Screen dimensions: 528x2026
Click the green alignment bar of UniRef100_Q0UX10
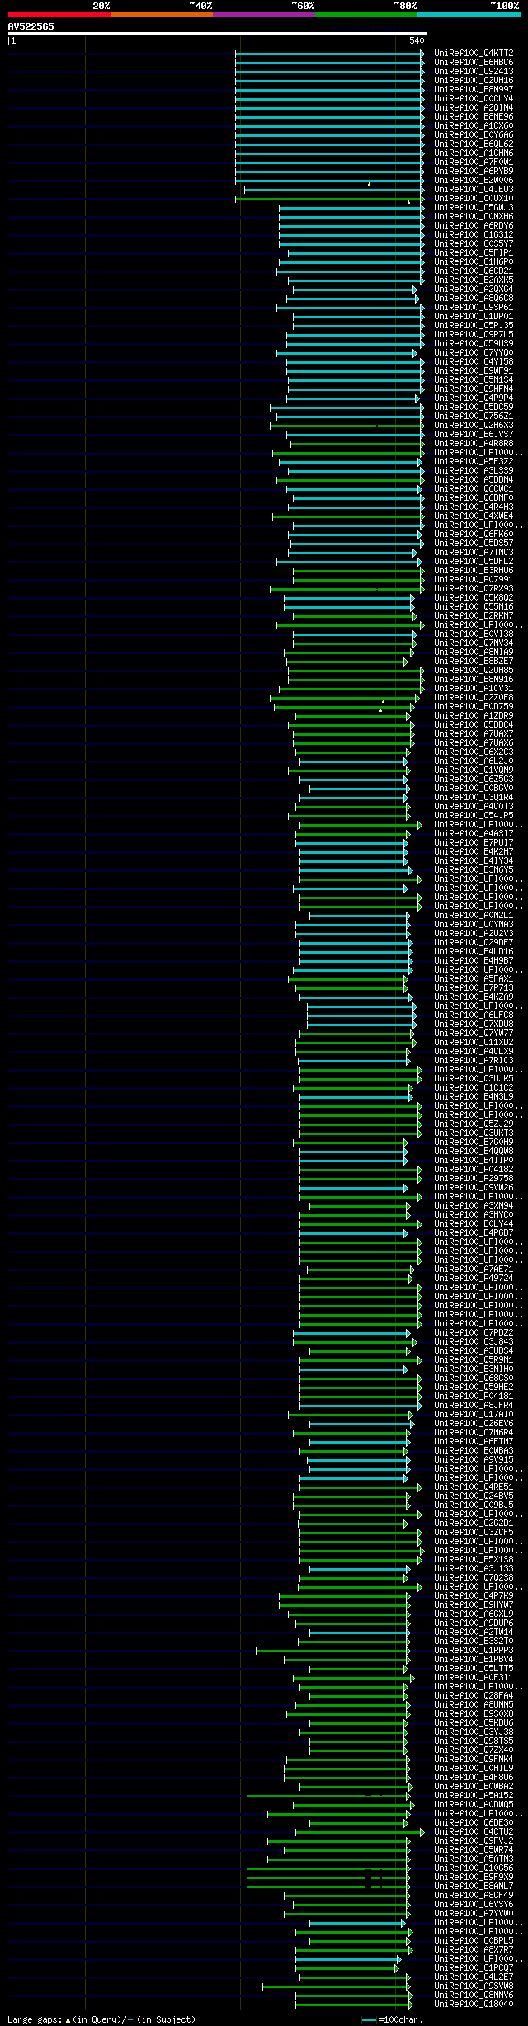[330, 198]
